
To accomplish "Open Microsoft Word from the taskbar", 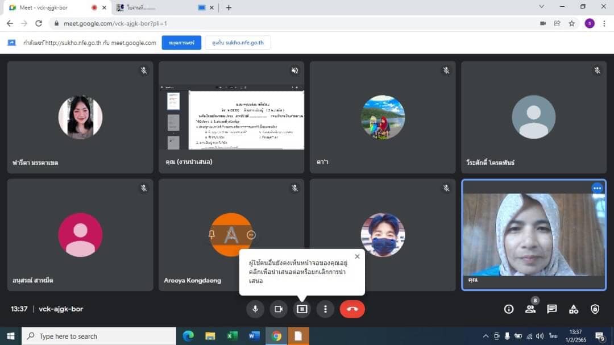I will 254,336.
